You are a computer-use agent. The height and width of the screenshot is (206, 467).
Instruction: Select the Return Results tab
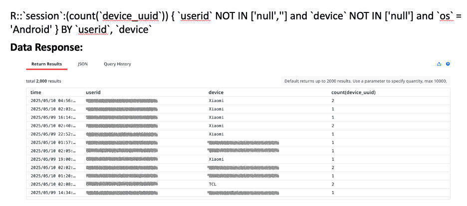46,64
